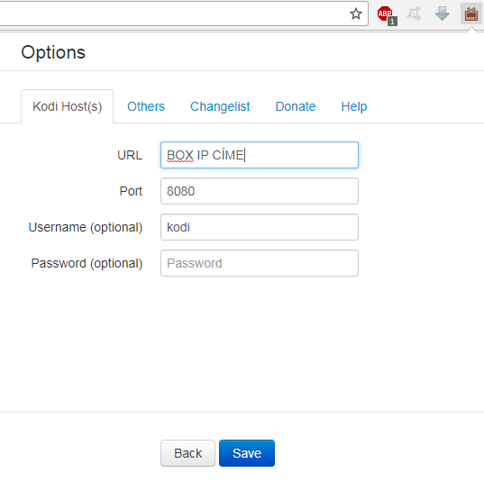Image resolution: width=484 pixels, height=491 pixels.
Task: Click the Port label text
Action: 131,191
